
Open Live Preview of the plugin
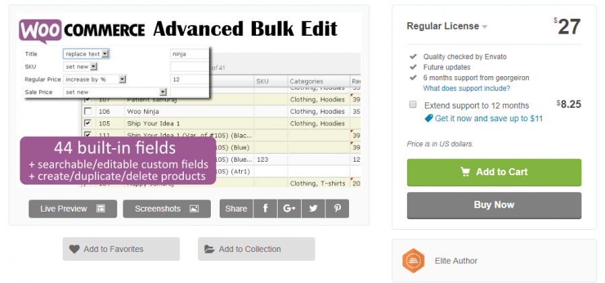[73, 209]
